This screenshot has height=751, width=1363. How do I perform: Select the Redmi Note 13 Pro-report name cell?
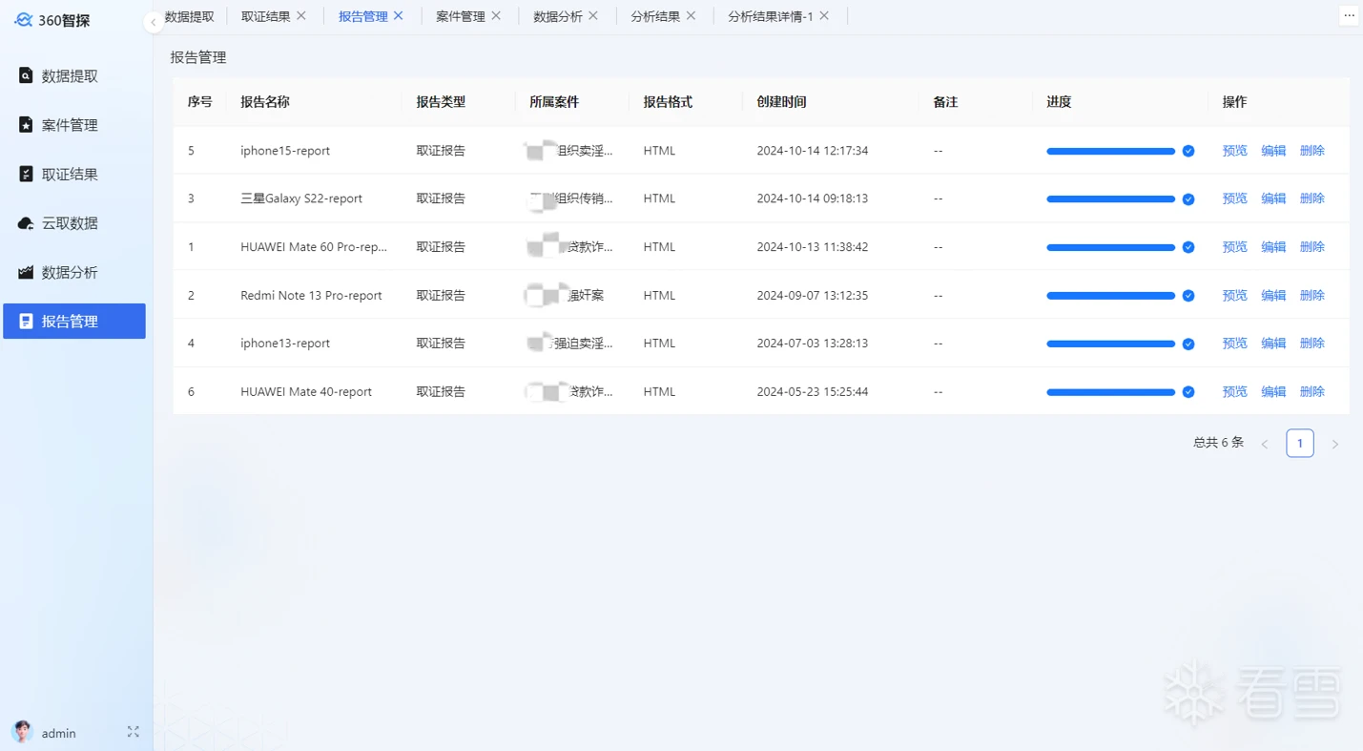click(311, 296)
